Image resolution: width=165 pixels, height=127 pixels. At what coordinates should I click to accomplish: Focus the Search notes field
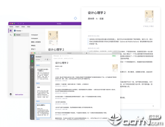[x=100, y=53]
